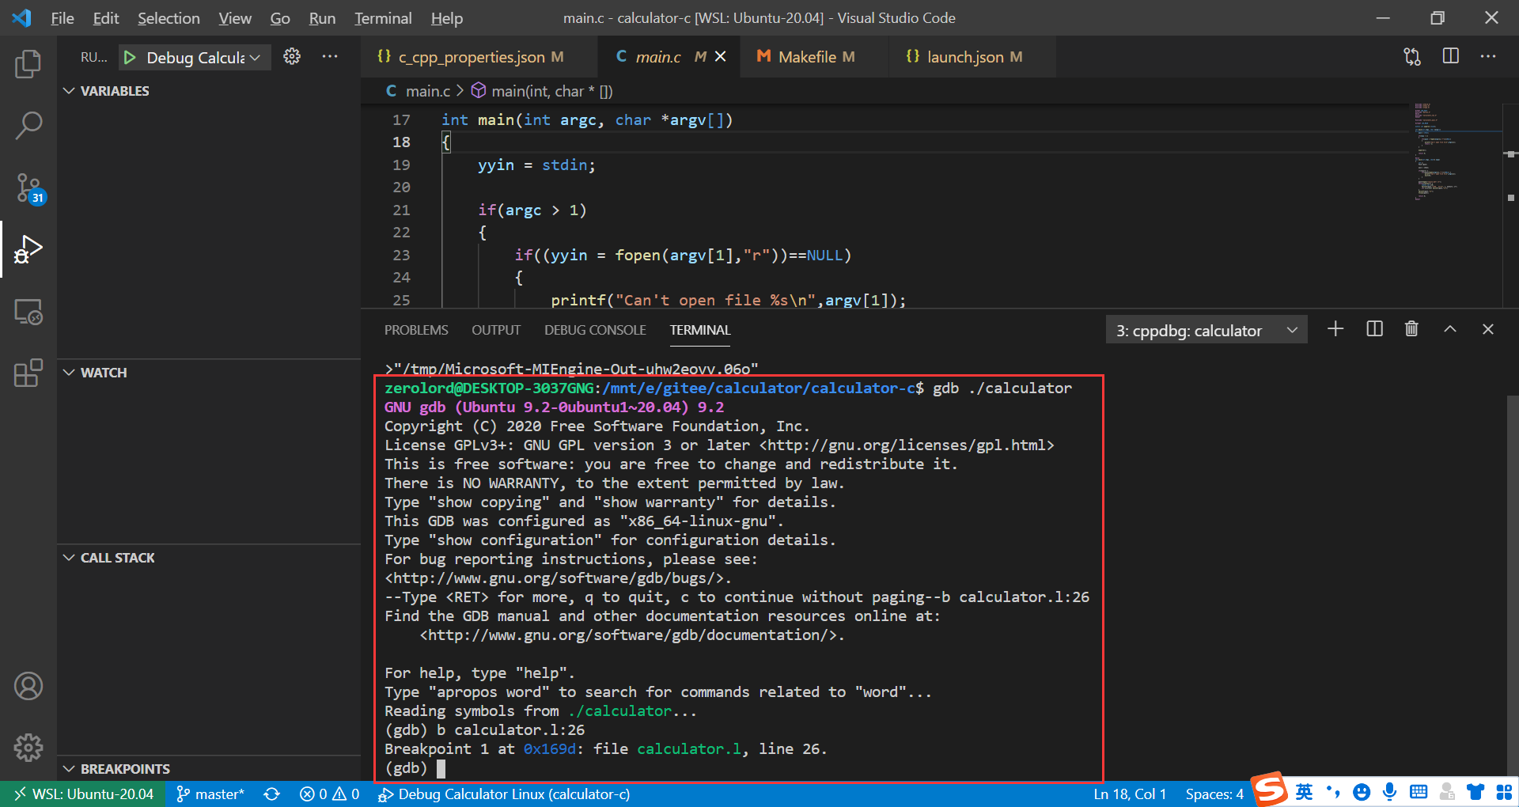The image size is (1519, 807).
Task: Open the Manage gear at bottom left
Action: click(28, 747)
